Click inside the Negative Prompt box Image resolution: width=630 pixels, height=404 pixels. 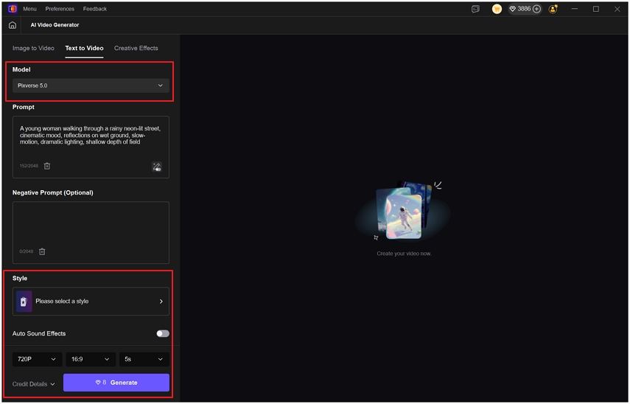pos(91,233)
